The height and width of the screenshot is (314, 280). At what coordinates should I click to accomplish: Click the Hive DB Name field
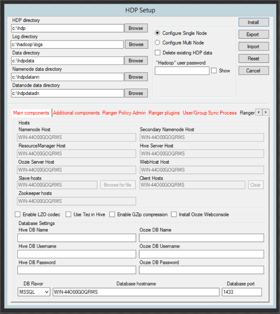click(x=77, y=238)
